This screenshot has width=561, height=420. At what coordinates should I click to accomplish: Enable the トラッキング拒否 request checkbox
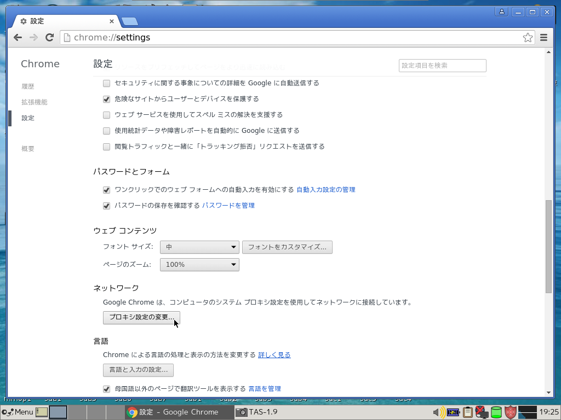click(x=106, y=147)
